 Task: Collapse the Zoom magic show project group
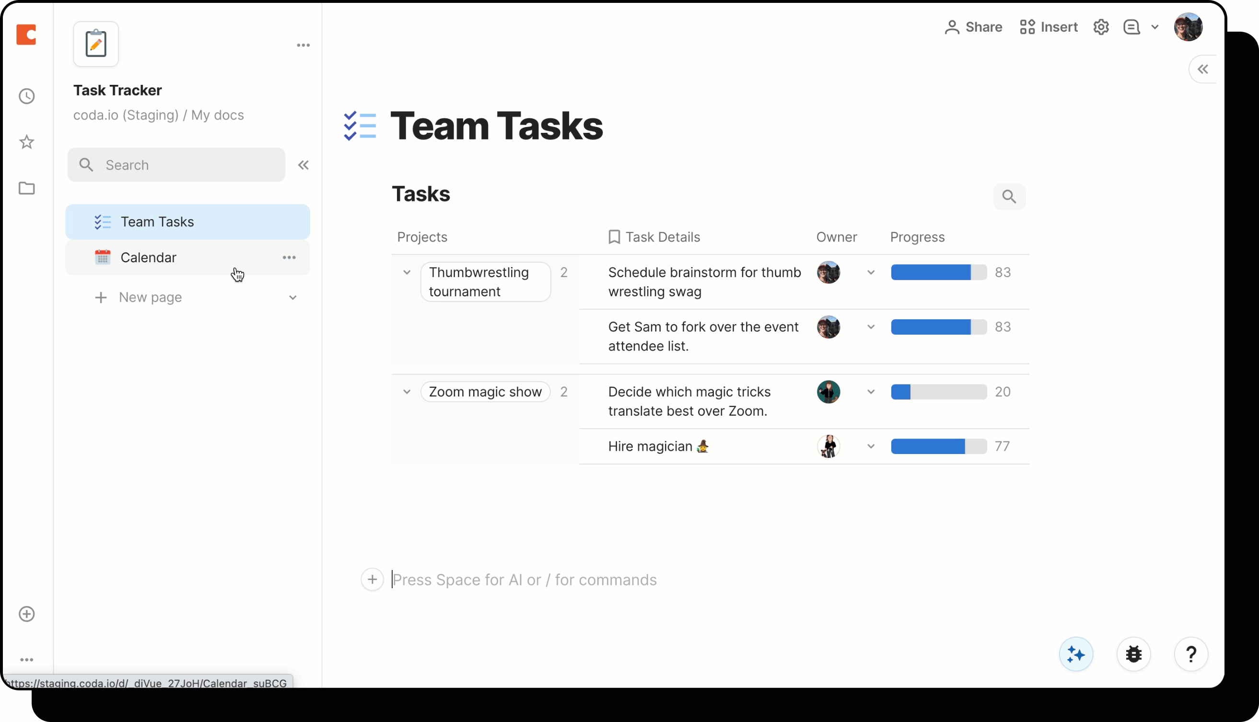pyautogui.click(x=407, y=391)
